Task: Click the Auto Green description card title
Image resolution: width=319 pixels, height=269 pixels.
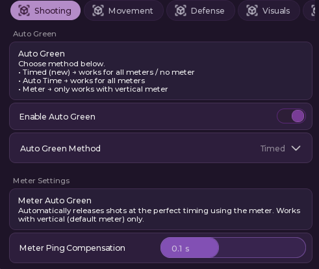Action: (x=42, y=54)
